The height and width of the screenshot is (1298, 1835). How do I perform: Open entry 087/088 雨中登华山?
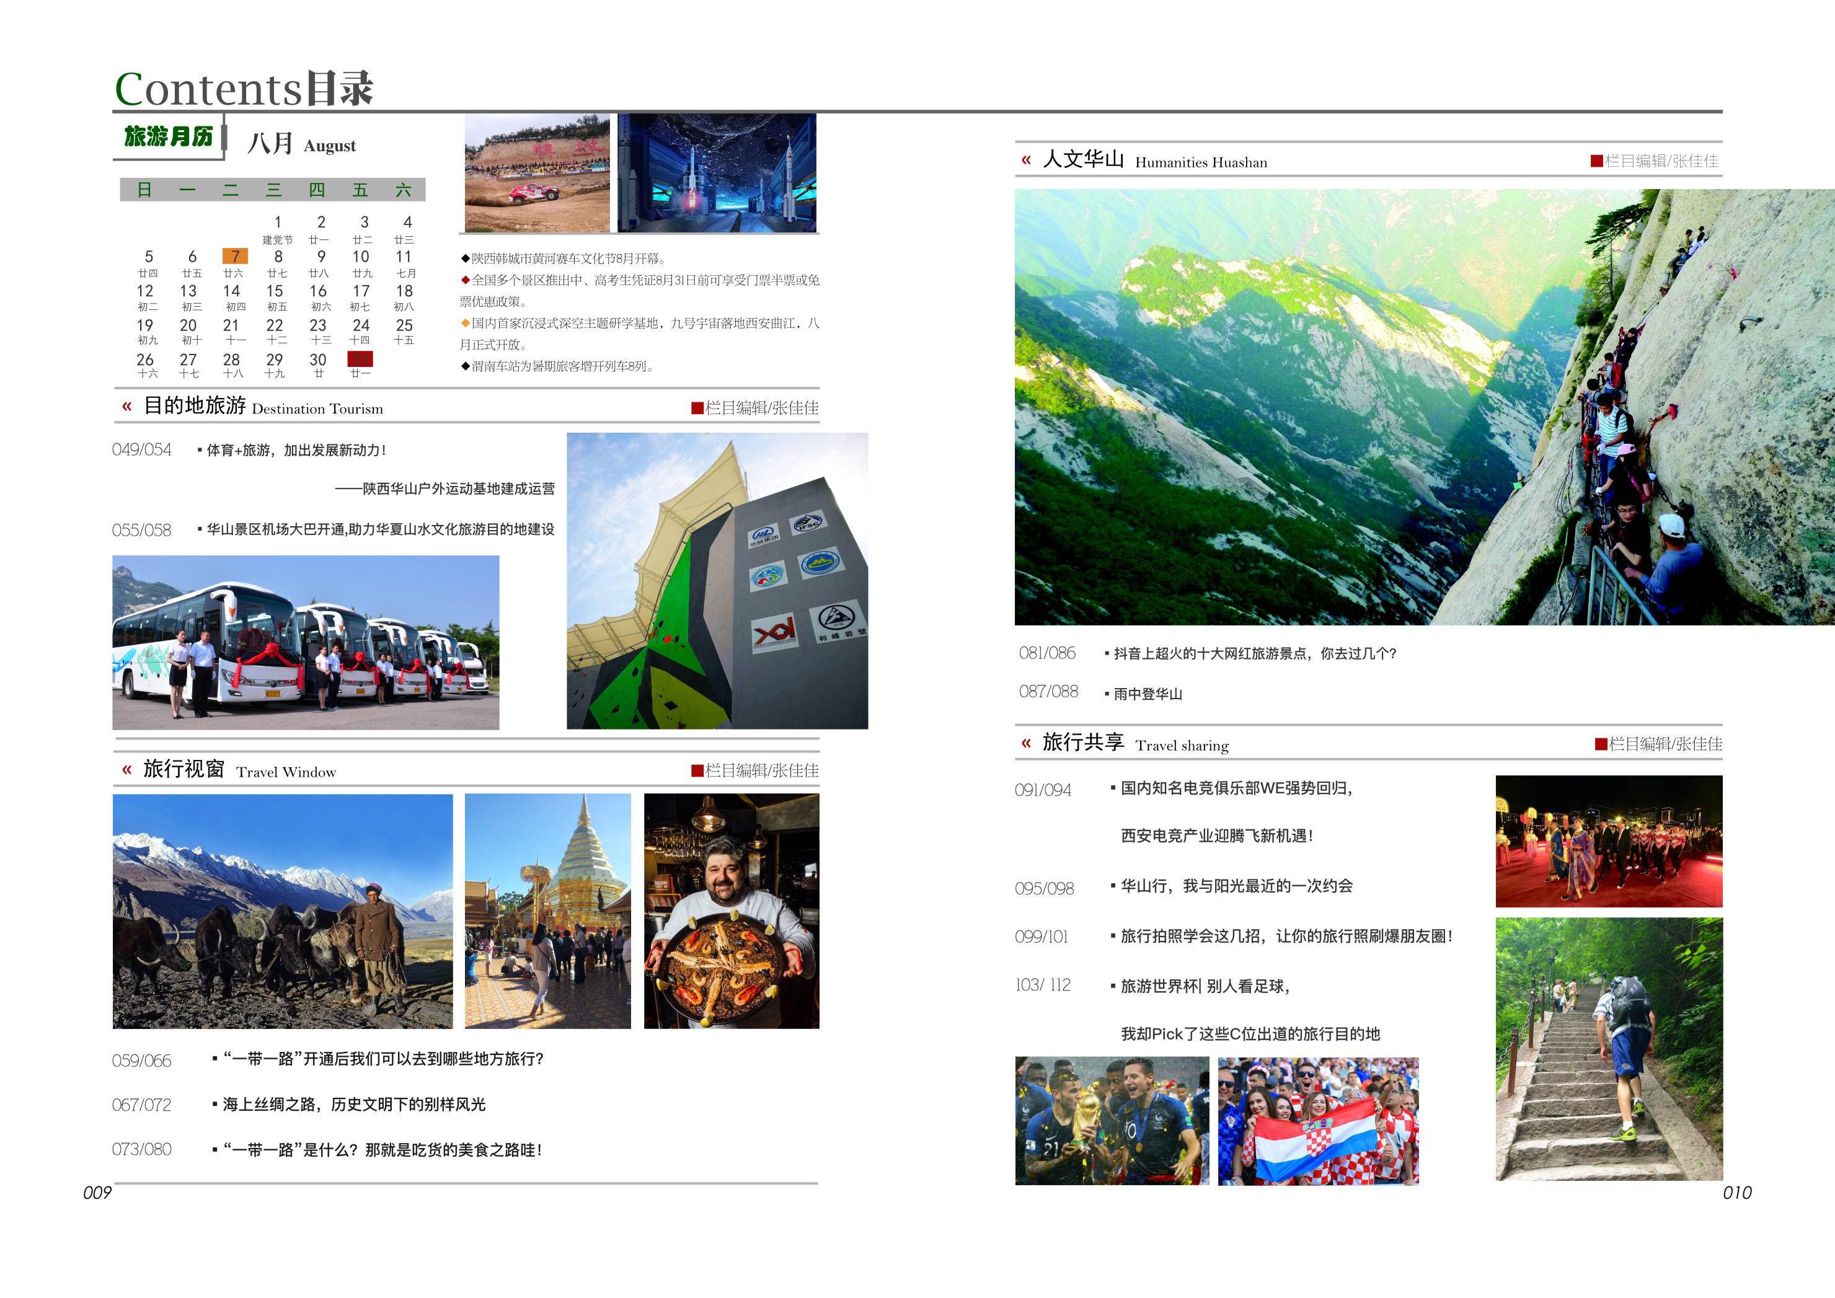(x=1147, y=694)
